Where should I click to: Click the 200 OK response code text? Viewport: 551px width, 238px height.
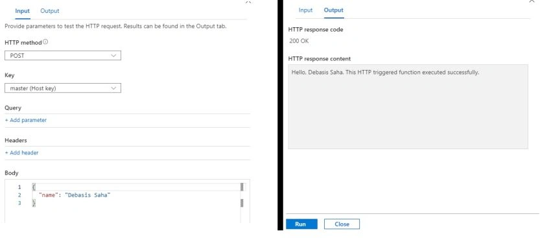[299, 41]
